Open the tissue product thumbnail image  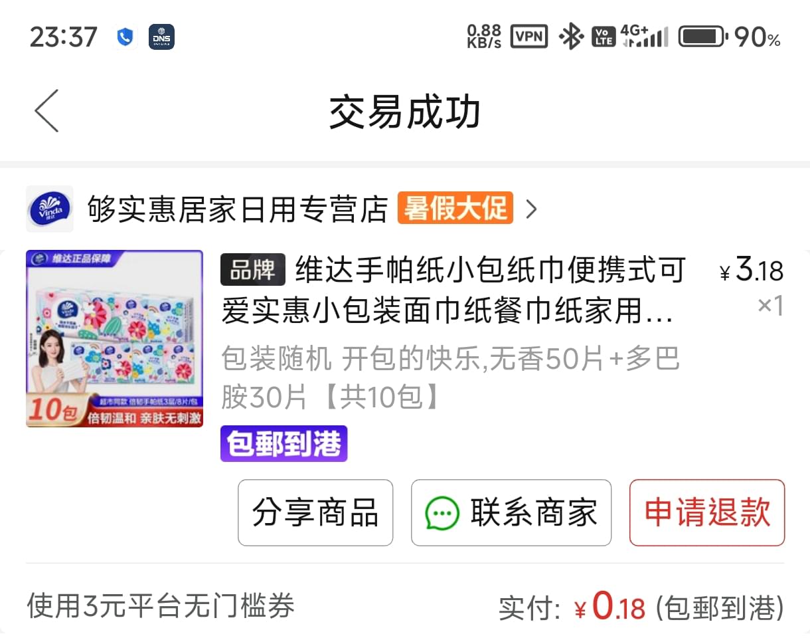pos(114,338)
